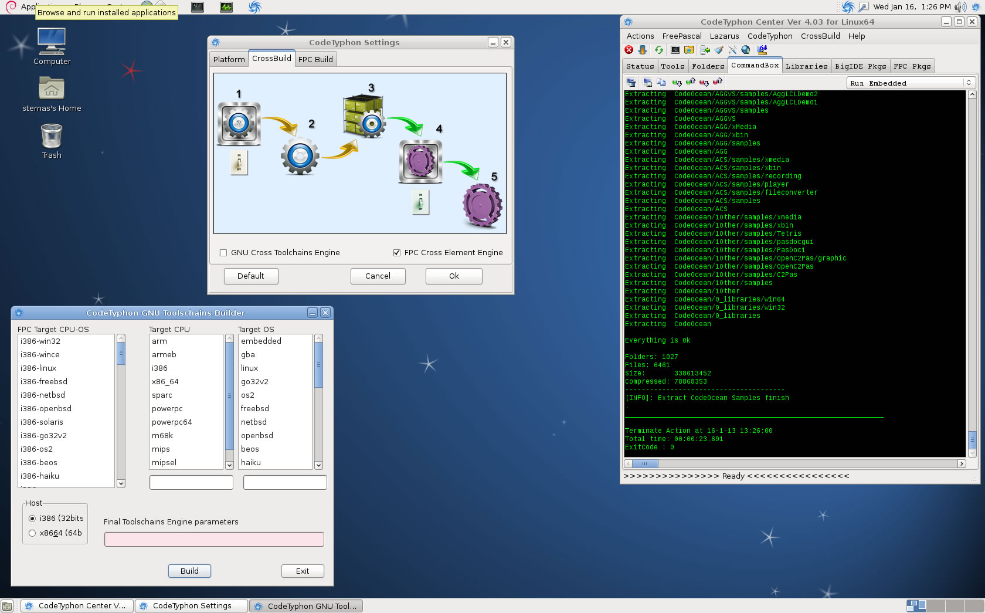Viewport: 985px width, 613px height.
Task: Select i386-linux in FPC Target CPU-OS list
Action: [x=66, y=368]
